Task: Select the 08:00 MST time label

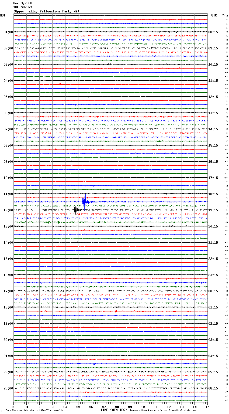Action: point(8,145)
